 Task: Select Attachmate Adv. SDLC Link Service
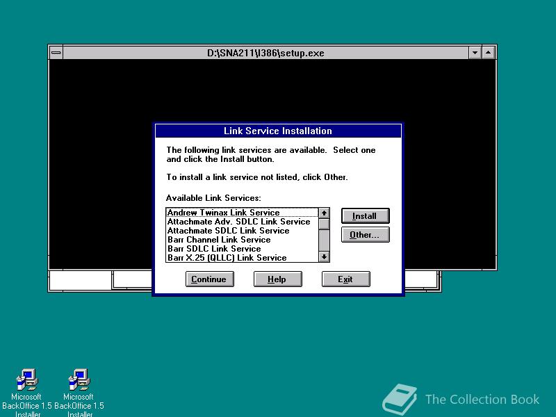pos(242,222)
